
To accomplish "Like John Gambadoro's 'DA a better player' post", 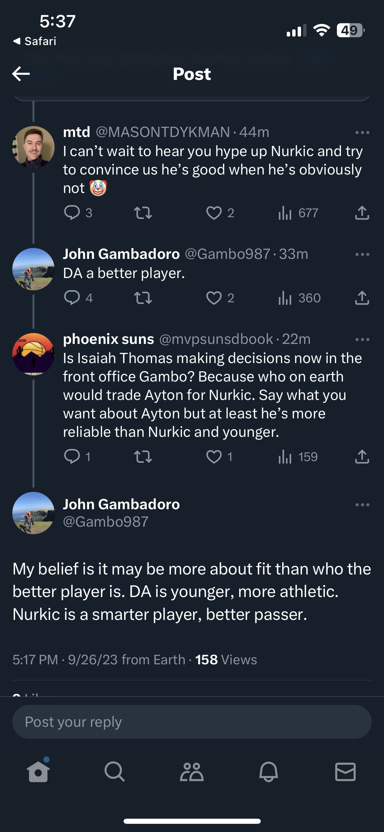I will tap(214, 298).
